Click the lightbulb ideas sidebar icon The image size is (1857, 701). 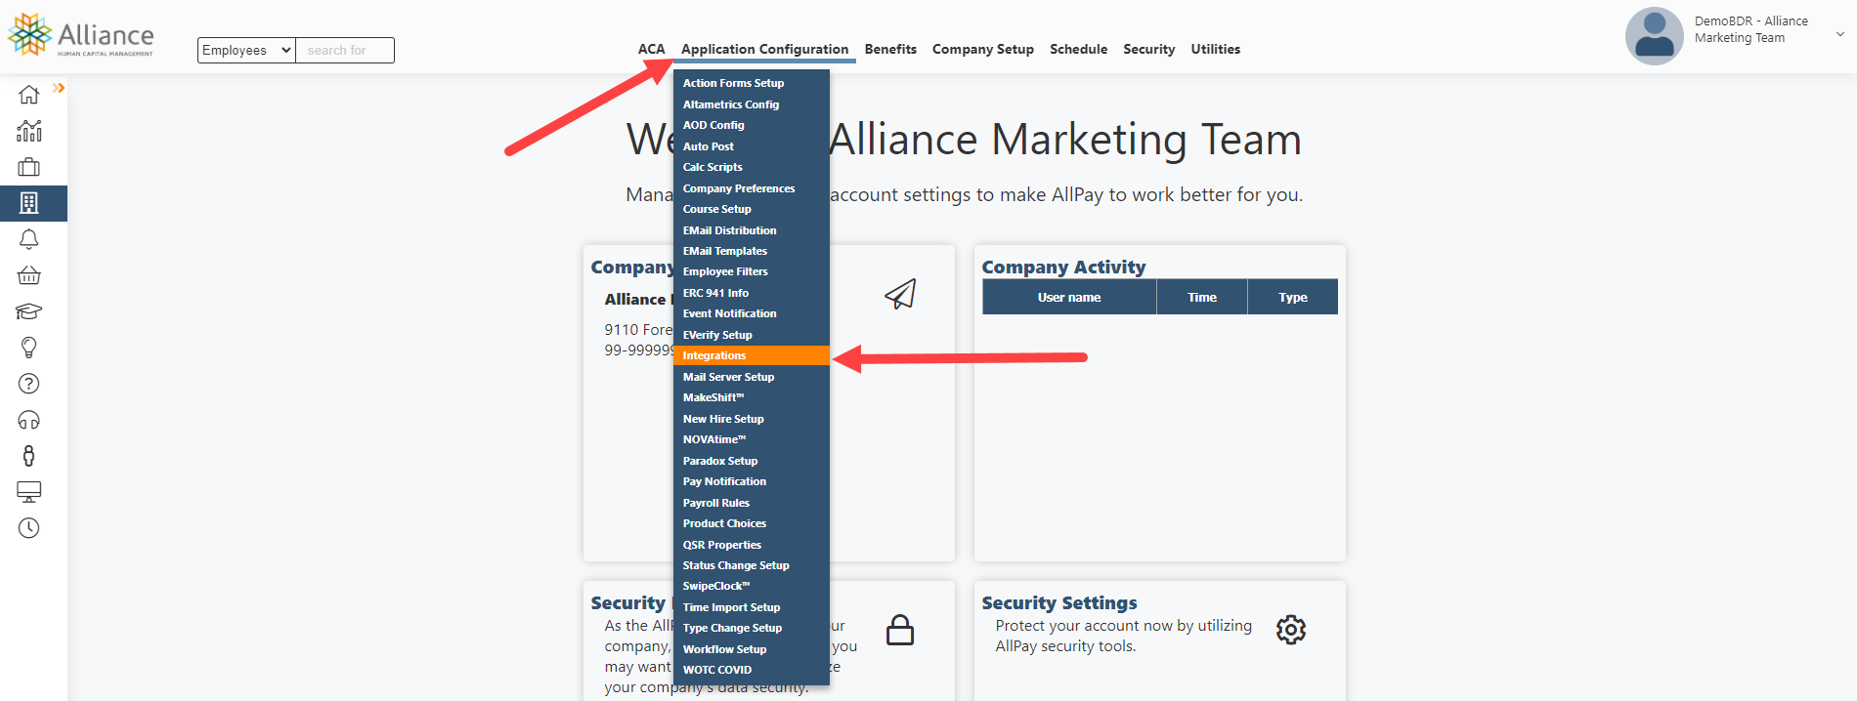tap(29, 348)
